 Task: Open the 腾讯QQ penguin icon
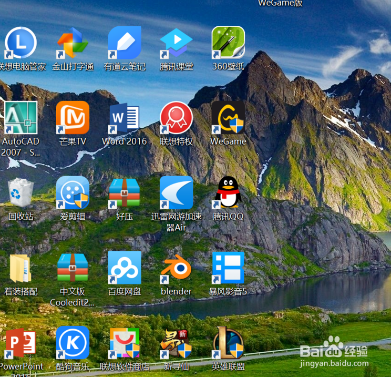click(x=228, y=192)
